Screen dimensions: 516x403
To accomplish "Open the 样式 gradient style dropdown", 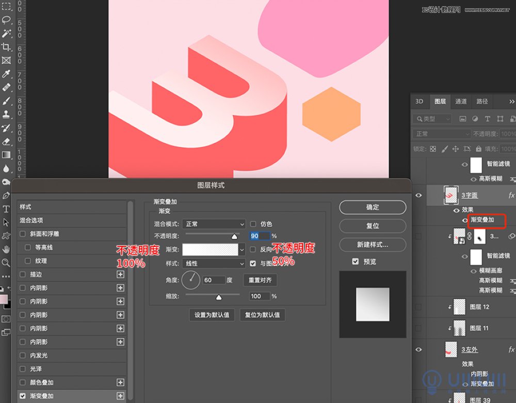I will [x=214, y=263].
